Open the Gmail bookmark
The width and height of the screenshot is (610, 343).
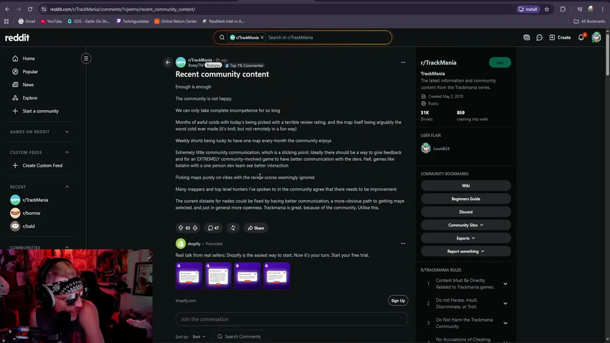(27, 21)
